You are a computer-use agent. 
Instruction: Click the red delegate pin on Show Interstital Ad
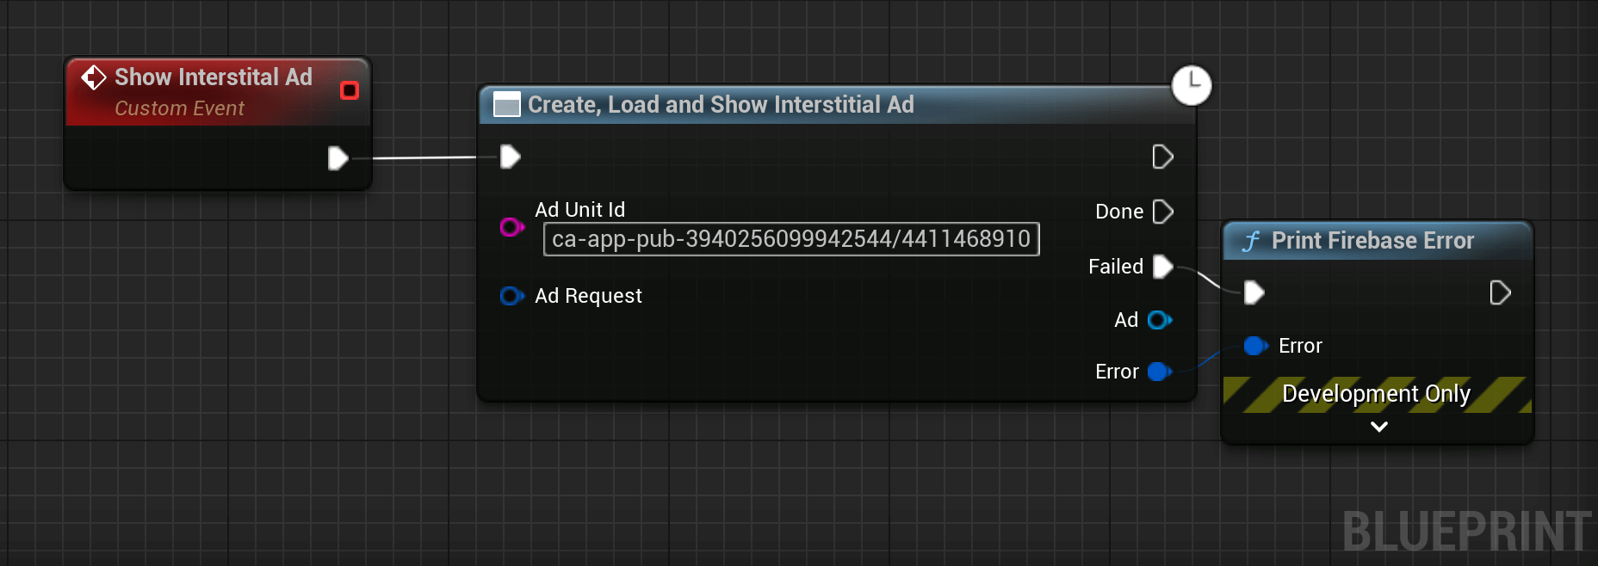pos(350,90)
